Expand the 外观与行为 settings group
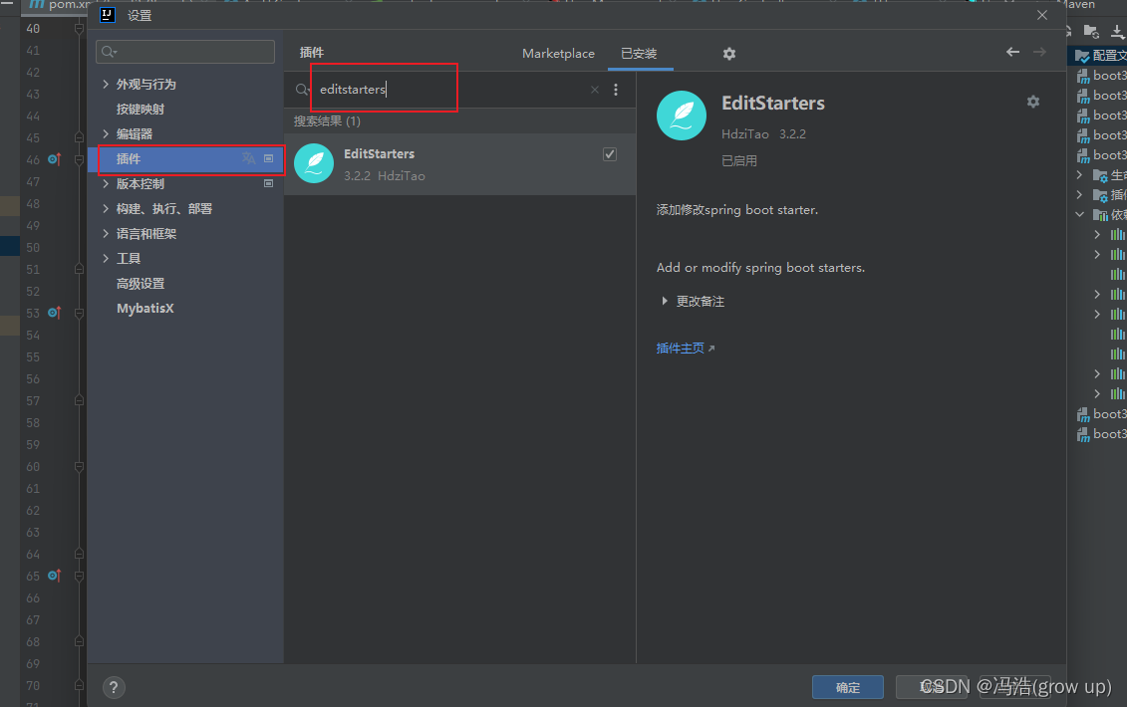The height and width of the screenshot is (707, 1127). (106, 84)
